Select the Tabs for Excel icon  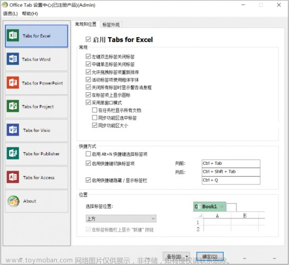pos(13,36)
